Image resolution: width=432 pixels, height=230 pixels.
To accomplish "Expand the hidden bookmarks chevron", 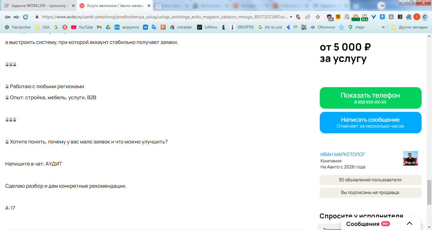I will click(x=383, y=27).
